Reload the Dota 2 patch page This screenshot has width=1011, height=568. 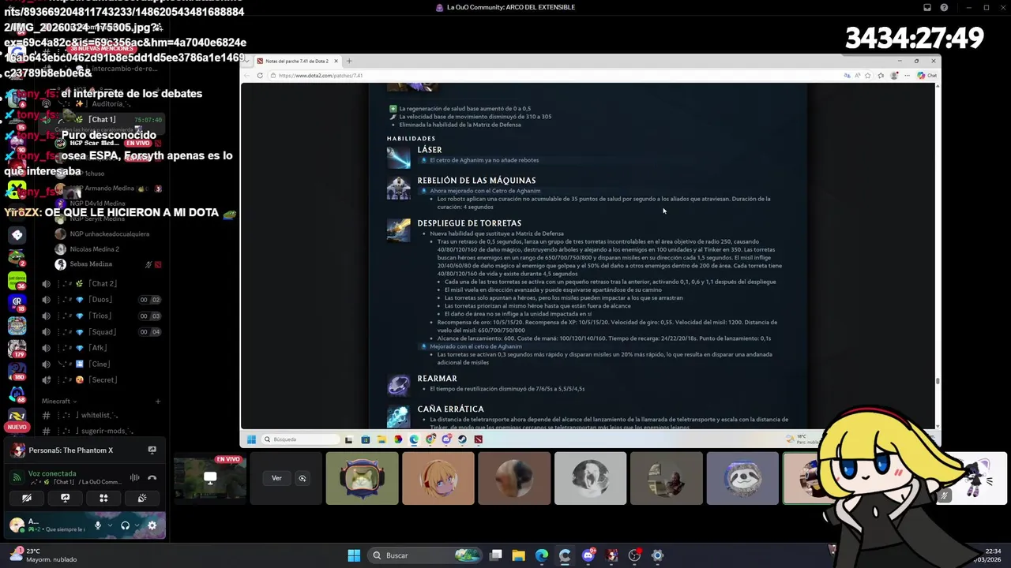[x=260, y=76]
